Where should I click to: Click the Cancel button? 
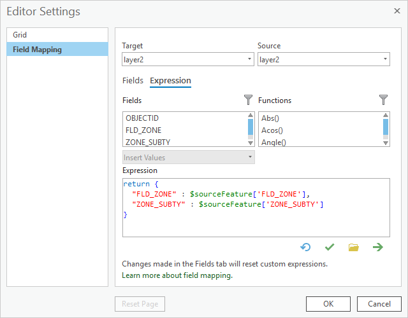point(379,304)
